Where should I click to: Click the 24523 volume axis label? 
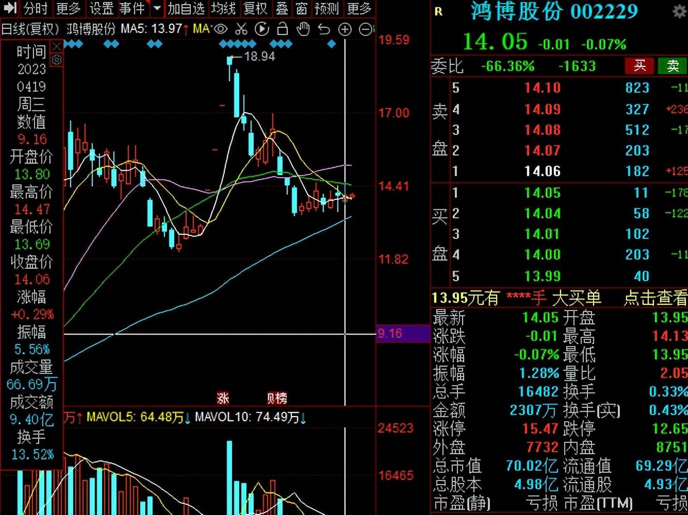[396, 428]
